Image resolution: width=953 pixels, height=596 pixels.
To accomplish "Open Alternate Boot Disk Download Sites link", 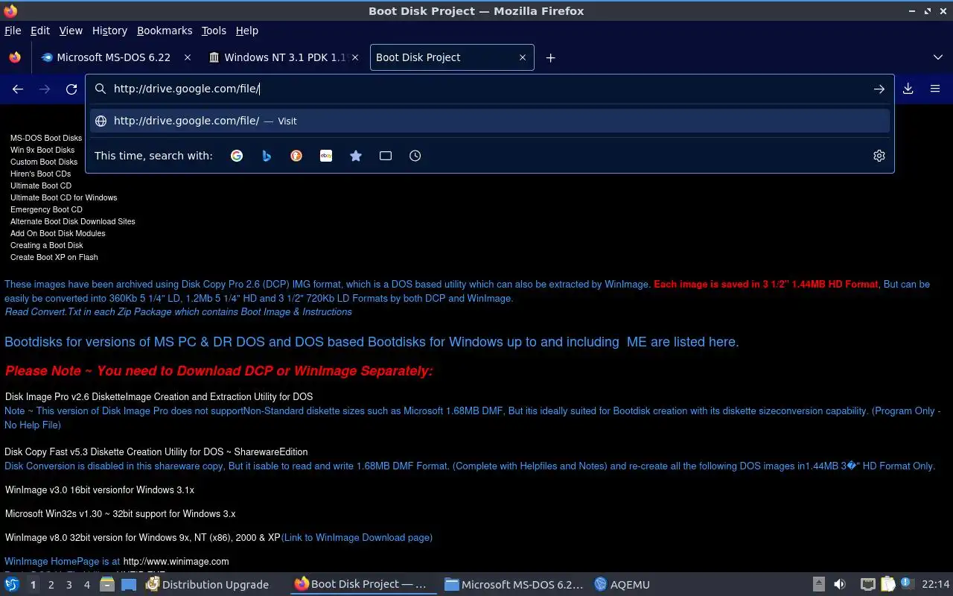I will pos(73,221).
